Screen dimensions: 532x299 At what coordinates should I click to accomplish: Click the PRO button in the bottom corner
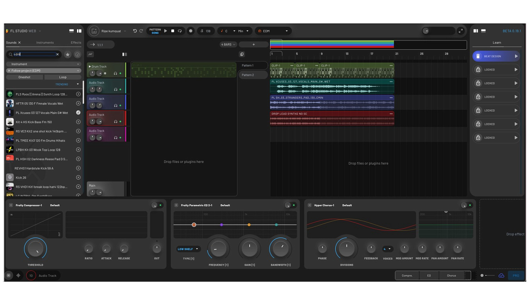(x=516, y=275)
